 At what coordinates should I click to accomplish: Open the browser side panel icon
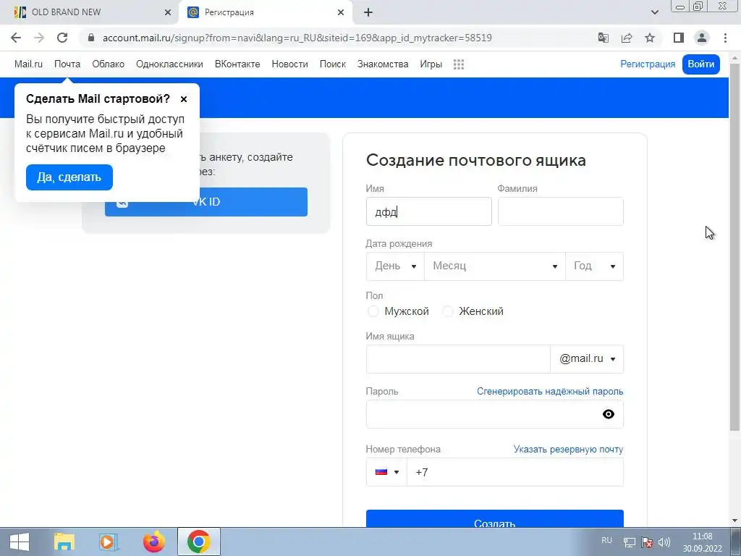tap(679, 38)
